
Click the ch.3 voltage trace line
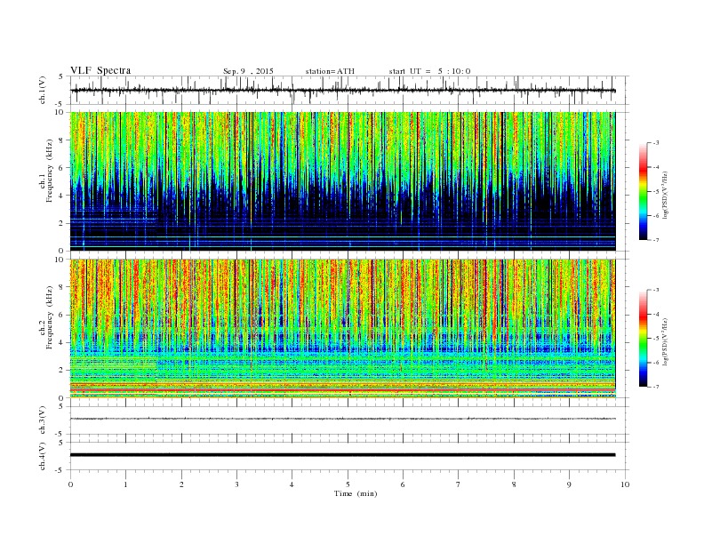pyautogui.click(x=342, y=419)
